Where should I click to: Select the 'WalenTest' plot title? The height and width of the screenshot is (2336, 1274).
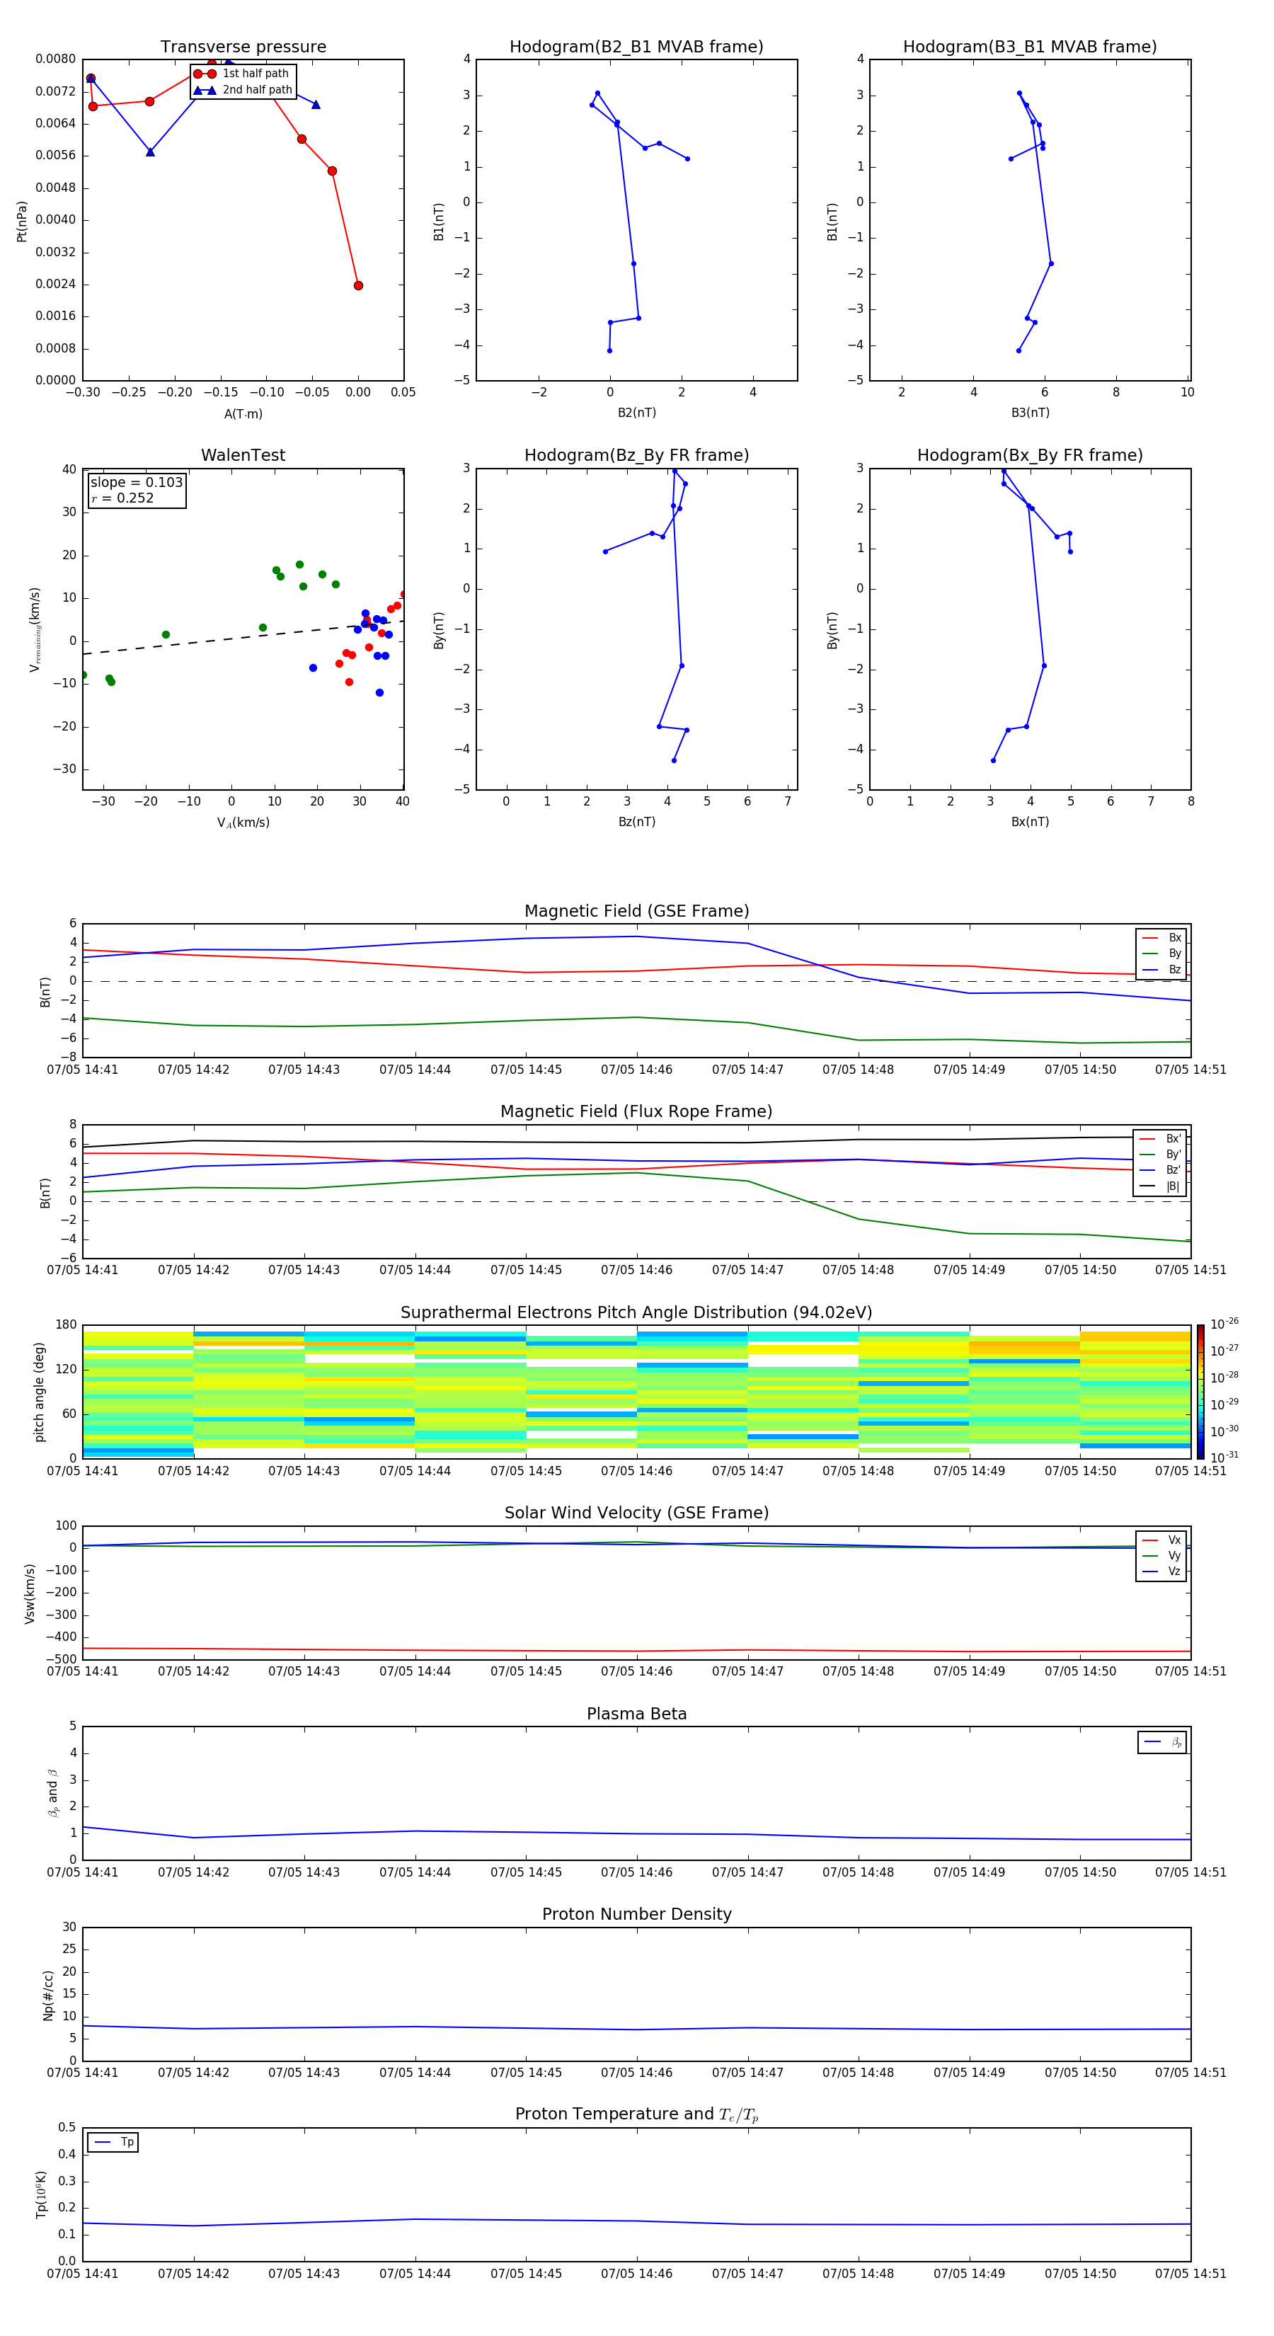(243, 455)
